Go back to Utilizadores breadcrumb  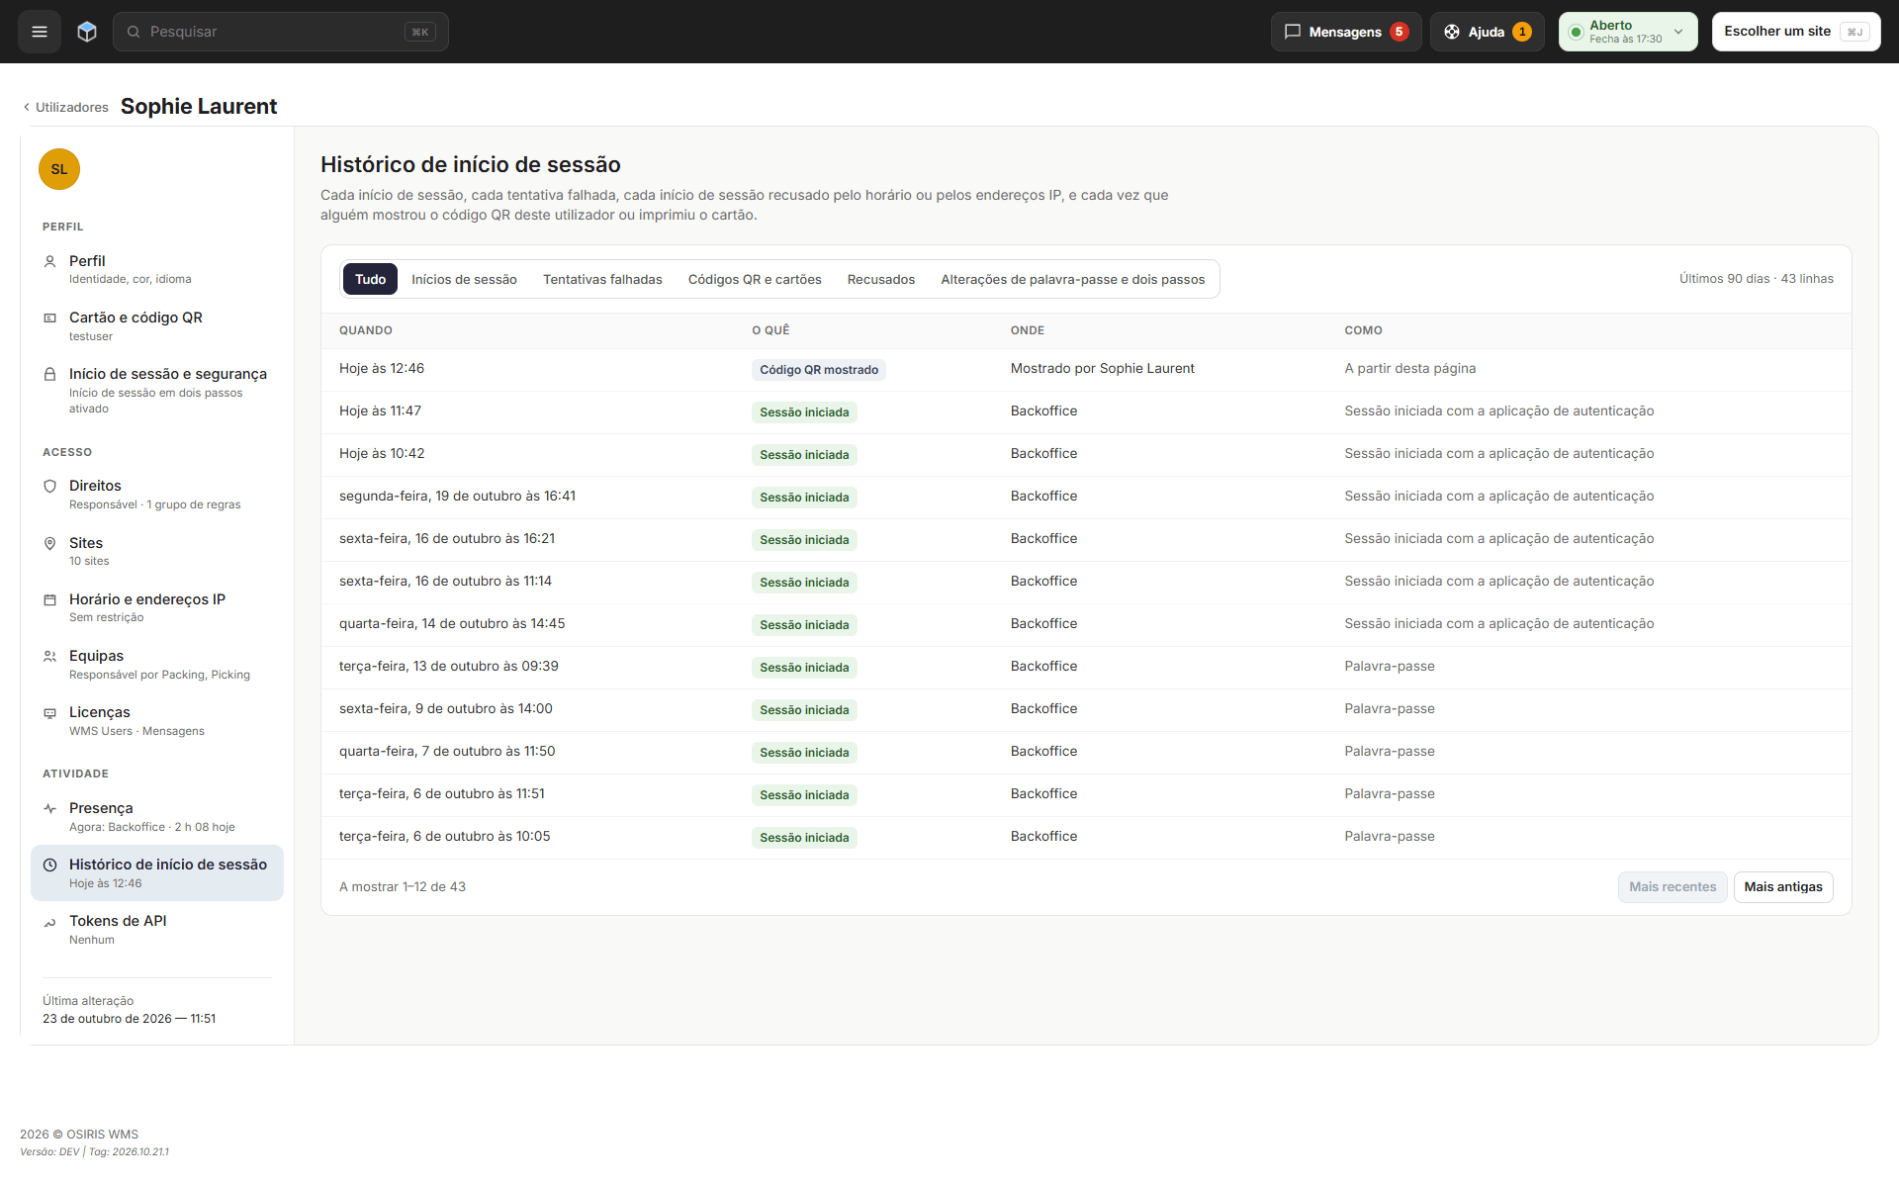(65, 107)
